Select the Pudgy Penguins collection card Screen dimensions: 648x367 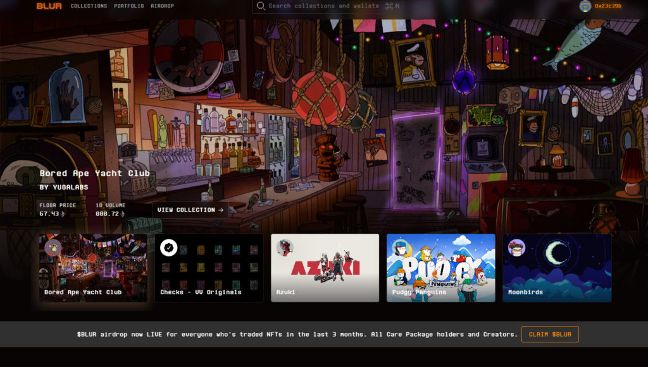440,268
